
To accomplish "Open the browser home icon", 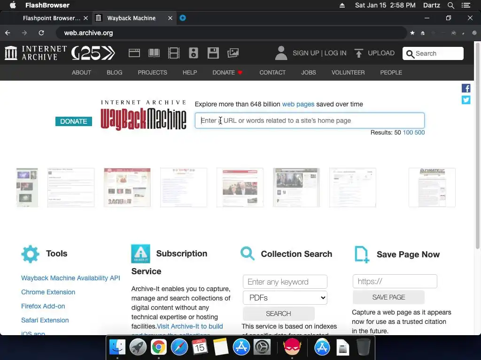I will (423, 33).
